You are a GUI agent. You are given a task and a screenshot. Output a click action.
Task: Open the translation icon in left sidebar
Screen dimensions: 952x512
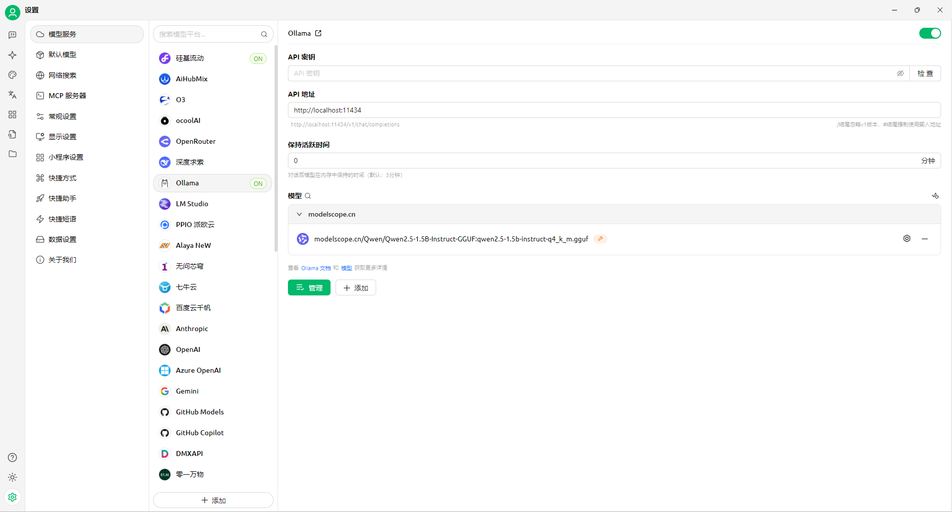coord(12,94)
